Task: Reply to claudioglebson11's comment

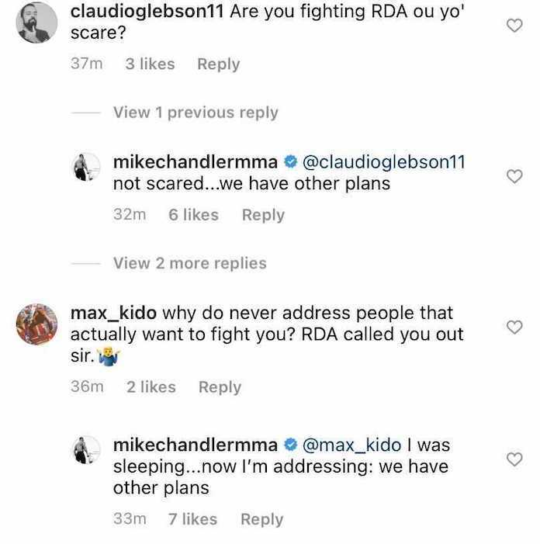Action: coord(218,64)
